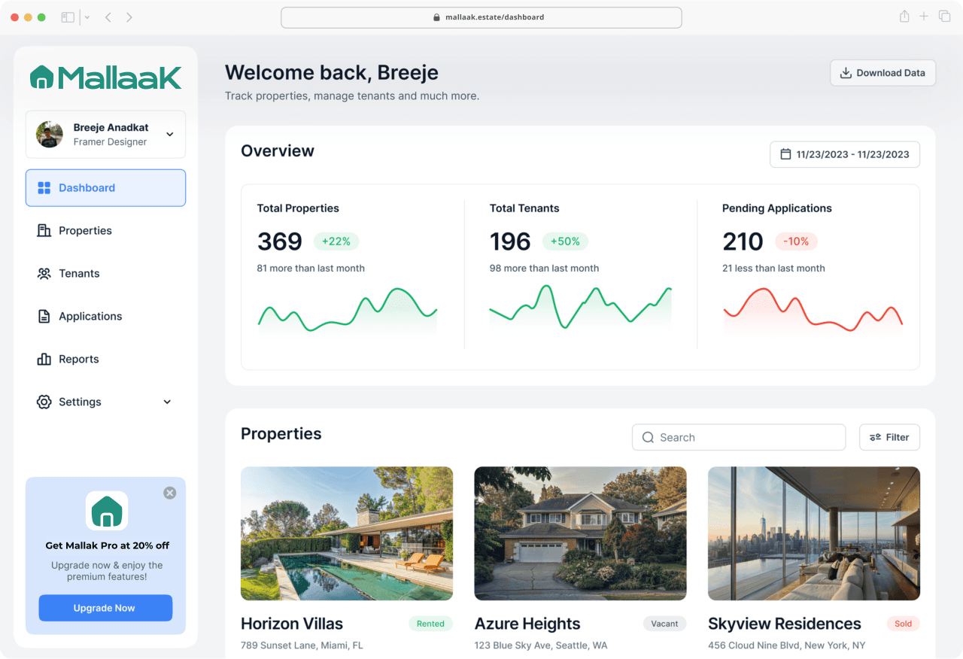Viewport: 963px width, 659px height.
Task: Click the Download Data button
Action: point(882,73)
